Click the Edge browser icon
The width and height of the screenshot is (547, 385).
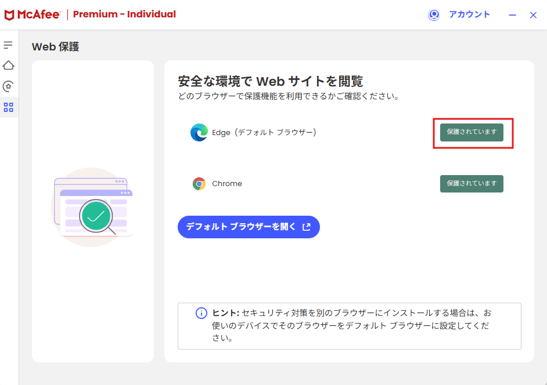coord(199,132)
